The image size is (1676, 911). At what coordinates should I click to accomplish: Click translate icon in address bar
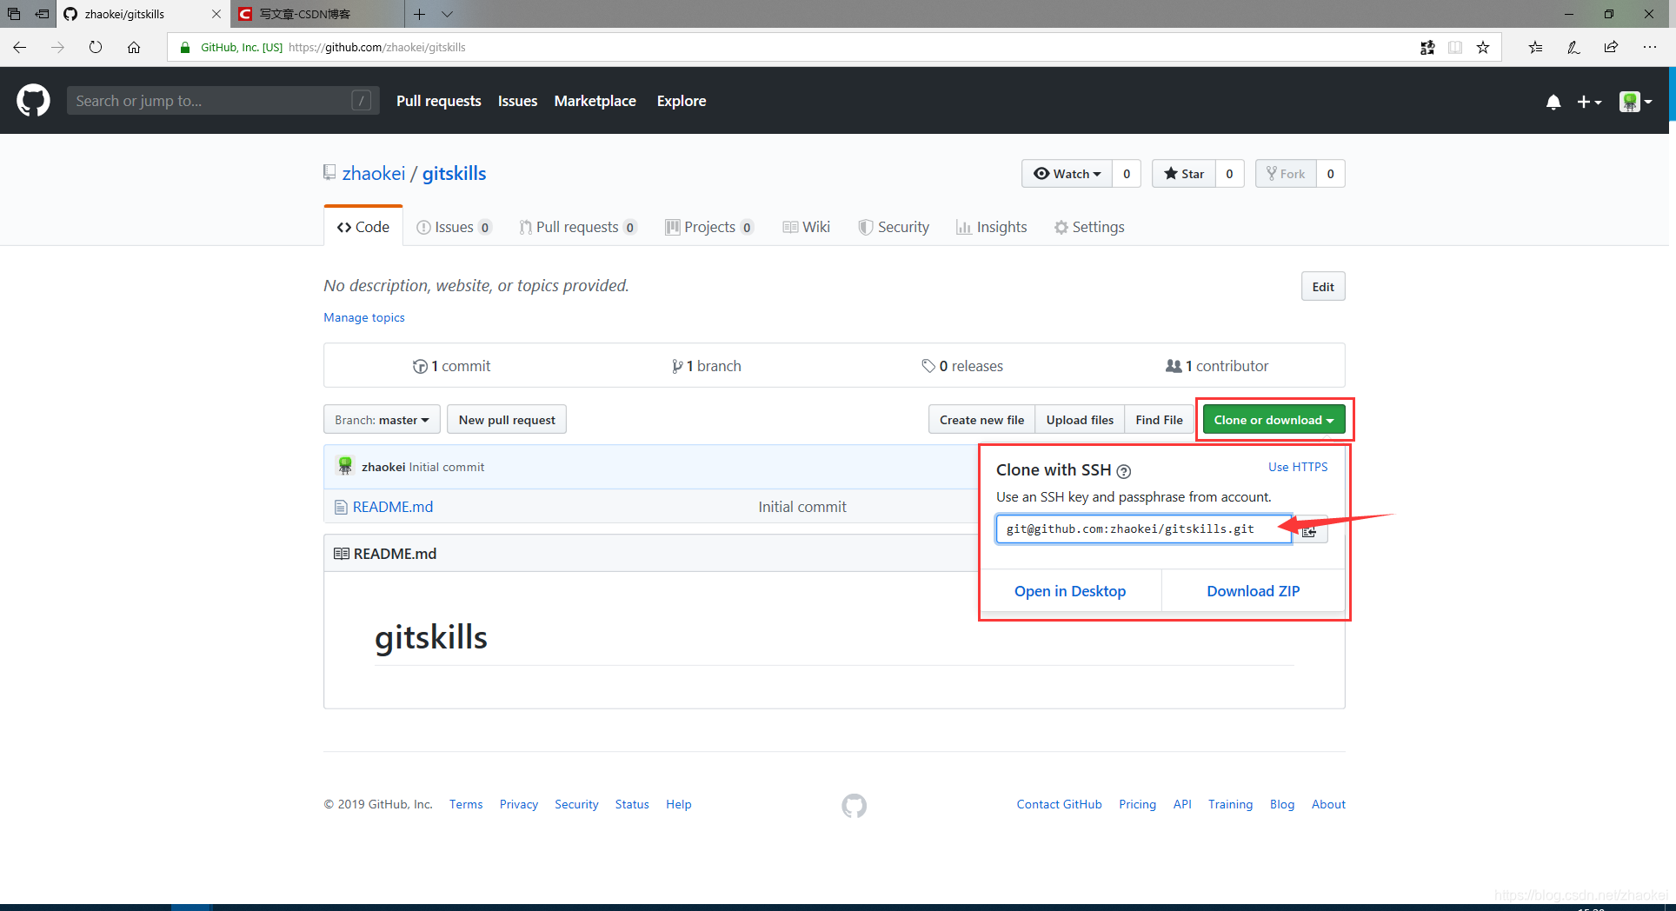pos(1427,47)
